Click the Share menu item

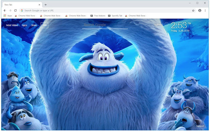coord(34,25)
